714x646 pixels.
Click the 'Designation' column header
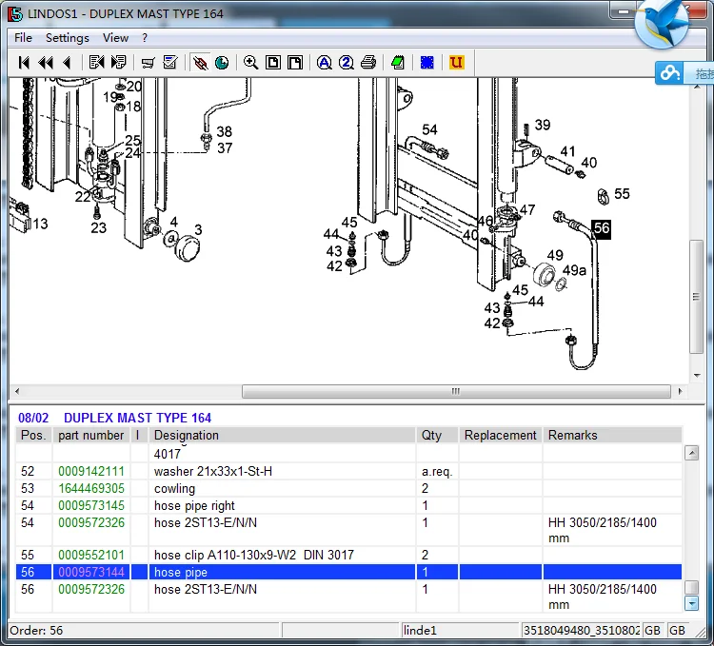[282, 436]
